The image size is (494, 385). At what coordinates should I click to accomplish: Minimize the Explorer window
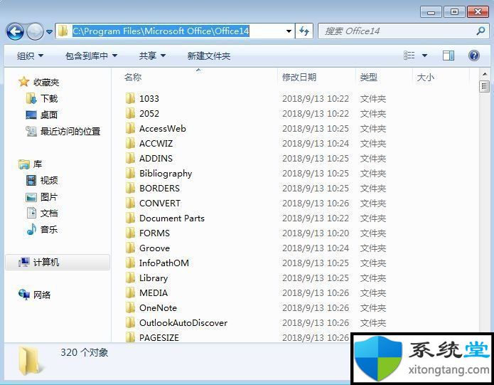click(x=431, y=12)
